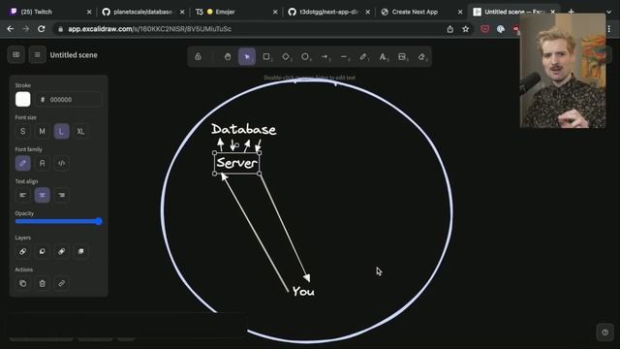Set font size to Large
620x349 pixels.
coord(61,132)
